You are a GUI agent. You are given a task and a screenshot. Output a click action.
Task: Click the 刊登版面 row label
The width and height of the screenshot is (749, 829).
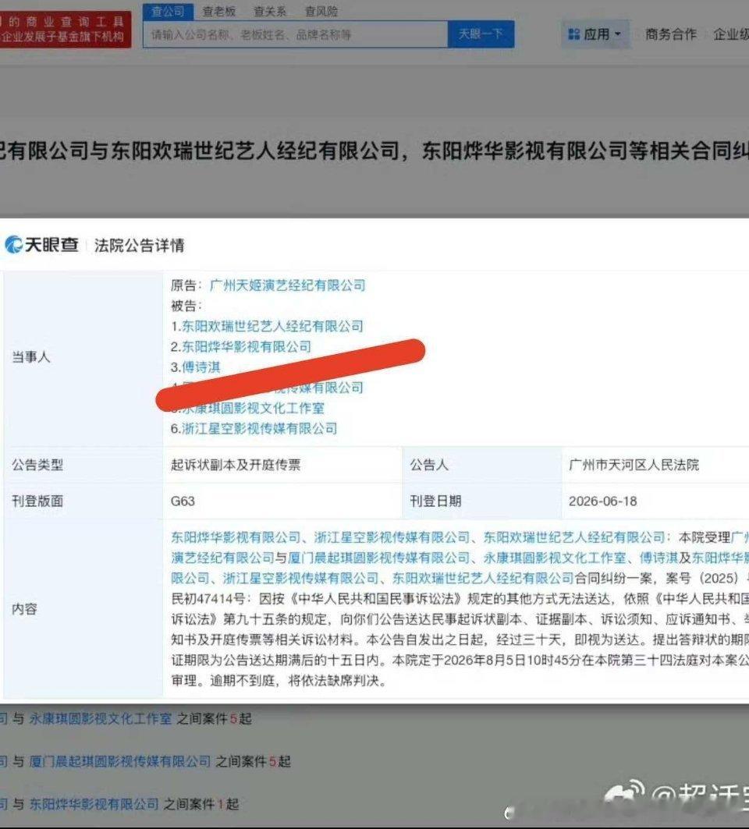point(37,501)
